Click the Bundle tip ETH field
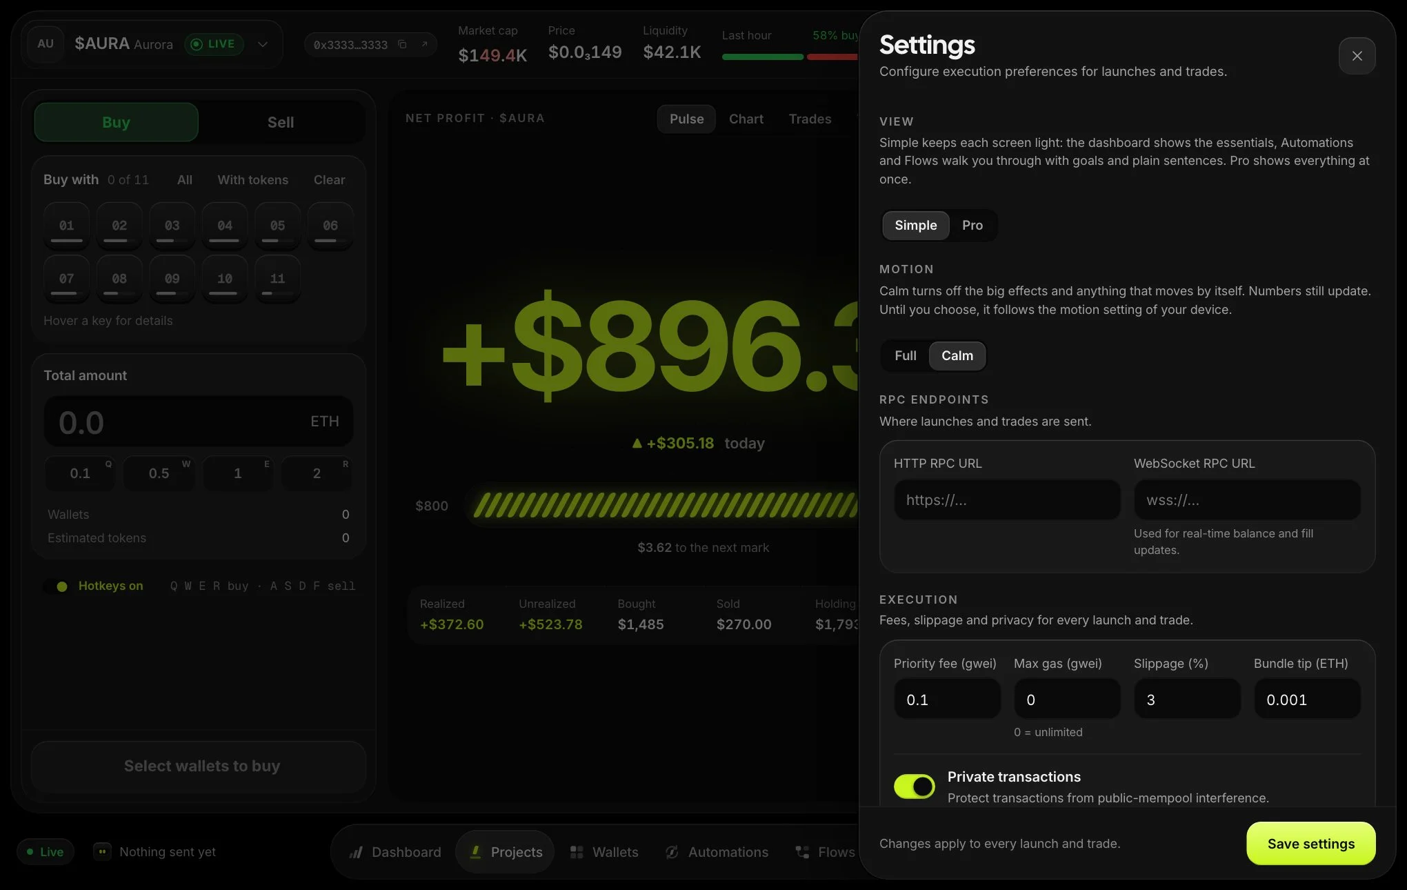The height and width of the screenshot is (890, 1407). click(x=1307, y=699)
